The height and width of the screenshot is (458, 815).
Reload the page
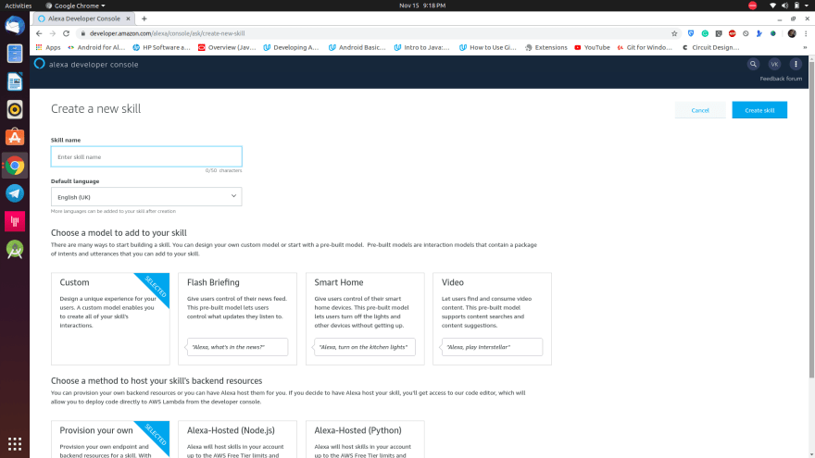click(x=66, y=33)
